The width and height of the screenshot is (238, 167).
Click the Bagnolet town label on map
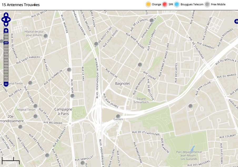[x=122, y=84]
